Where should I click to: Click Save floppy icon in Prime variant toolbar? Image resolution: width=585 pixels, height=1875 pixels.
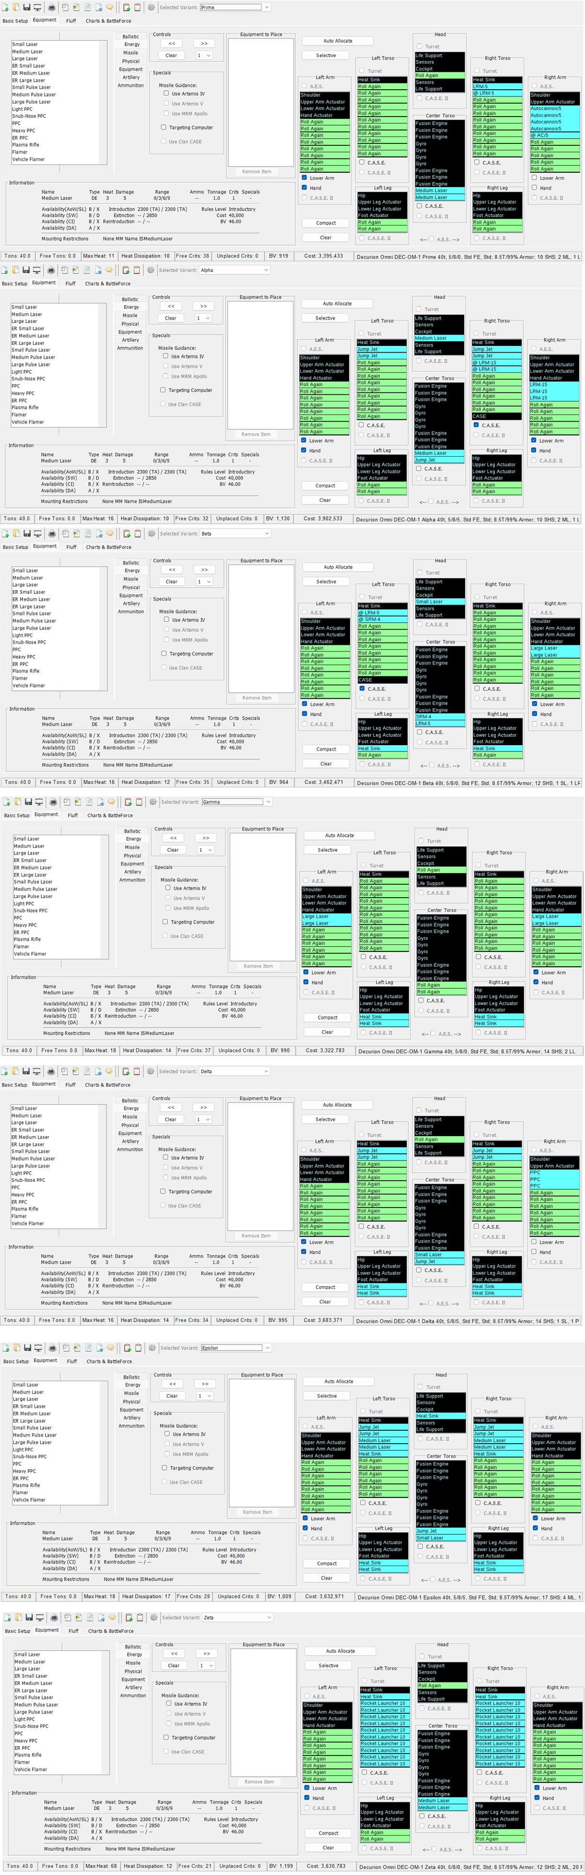pyautogui.click(x=26, y=7)
